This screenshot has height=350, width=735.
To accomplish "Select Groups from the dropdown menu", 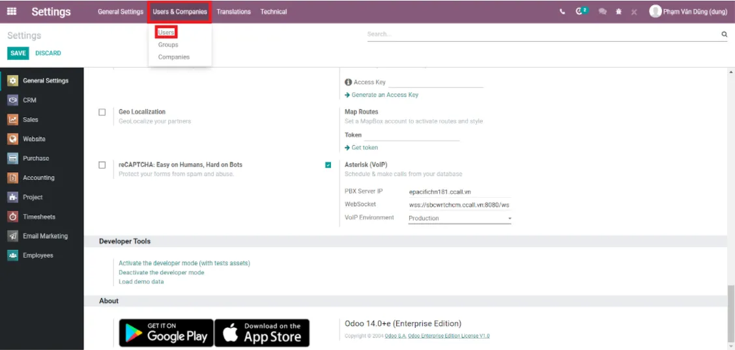I will (168, 45).
